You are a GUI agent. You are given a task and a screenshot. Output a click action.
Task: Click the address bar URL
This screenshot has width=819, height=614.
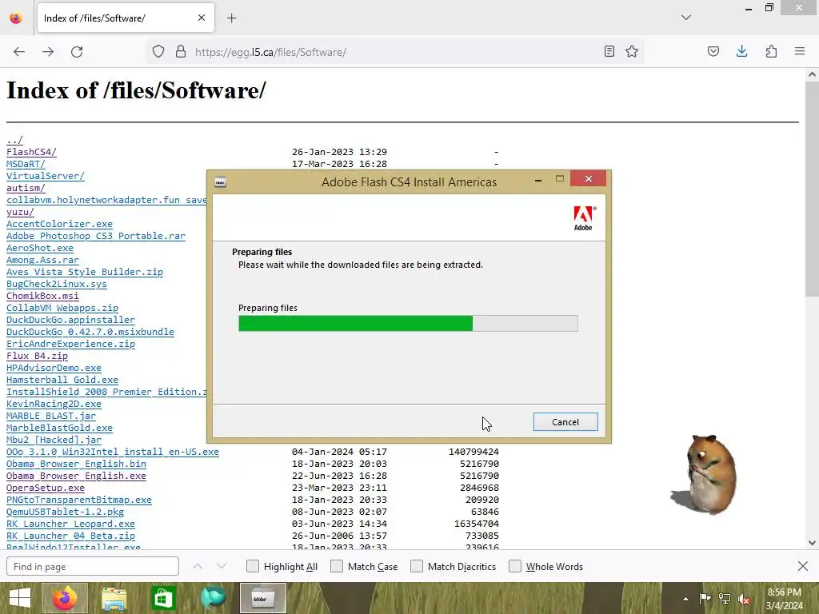(270, 52)
